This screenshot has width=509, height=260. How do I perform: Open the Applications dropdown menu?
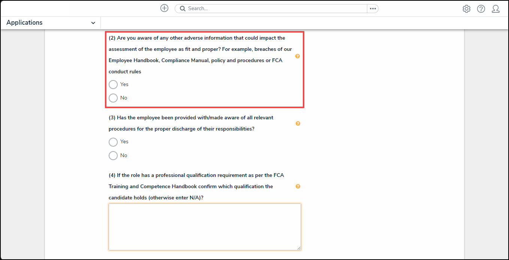(x=25, y=23)
